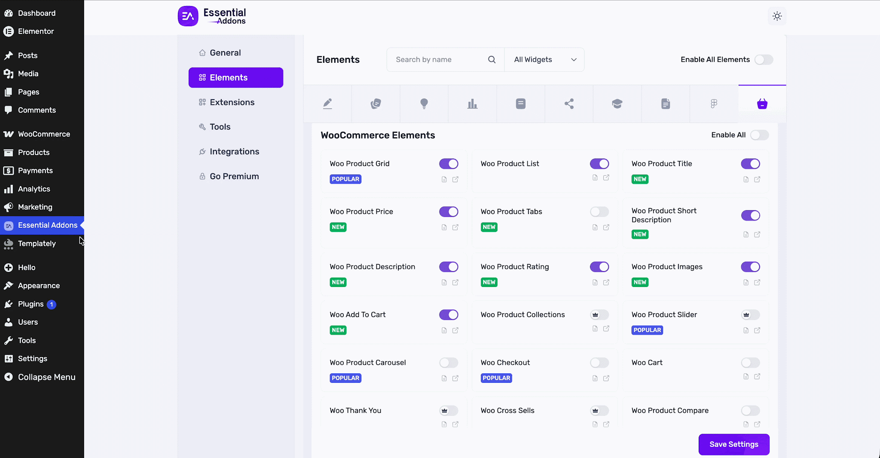Open WordPress Dashboard link
880x458 pixels.
[x=42, y=13]
